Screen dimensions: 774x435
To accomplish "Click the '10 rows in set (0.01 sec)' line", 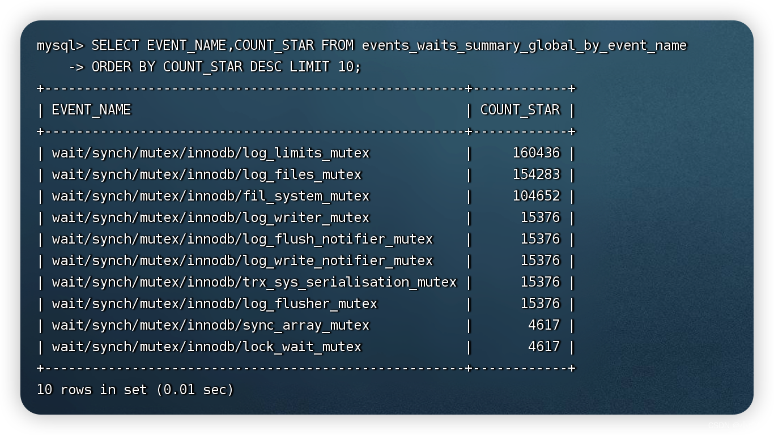I will [135, 390].
